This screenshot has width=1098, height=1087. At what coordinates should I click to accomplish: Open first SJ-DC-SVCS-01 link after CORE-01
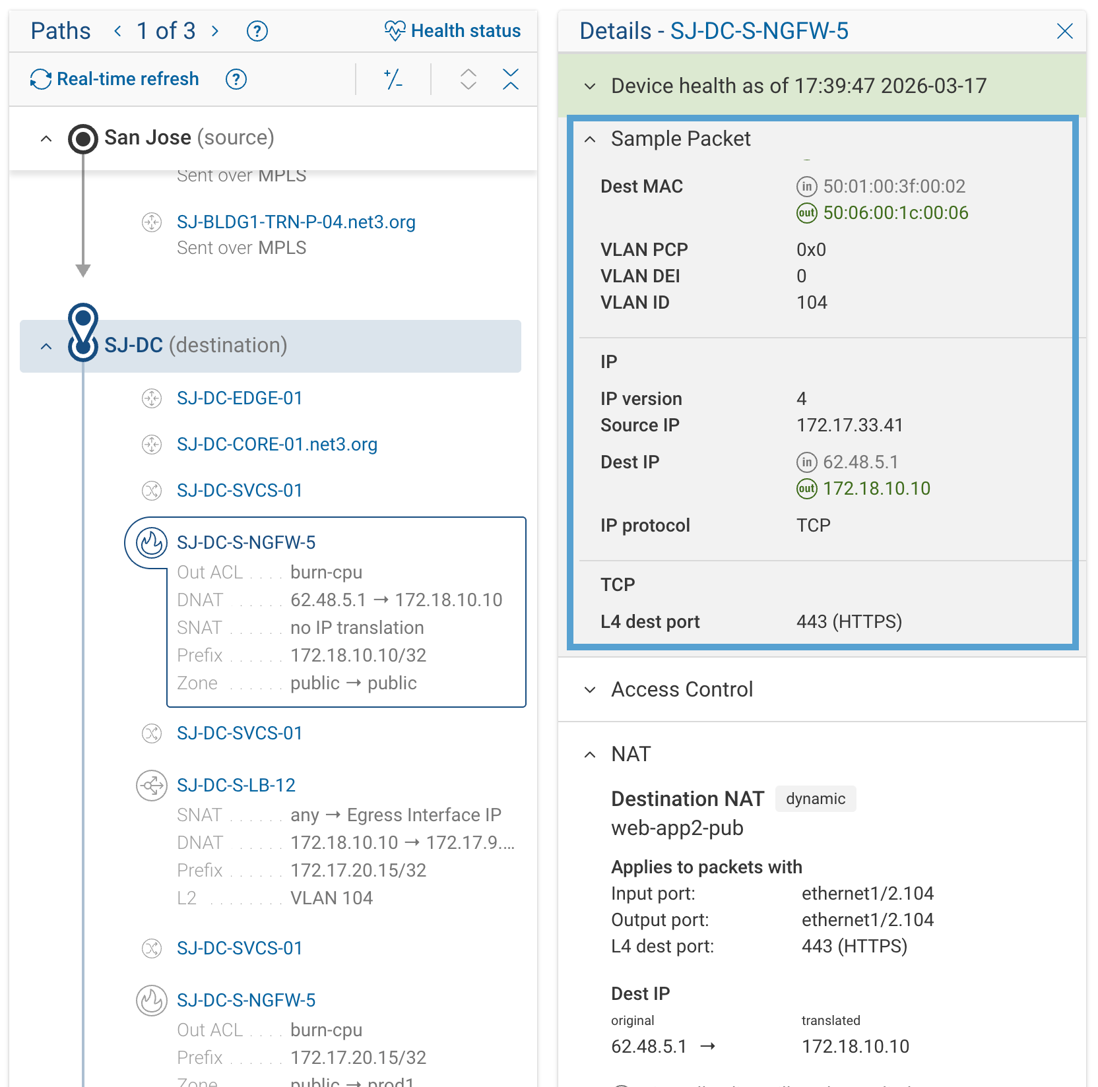240,491
